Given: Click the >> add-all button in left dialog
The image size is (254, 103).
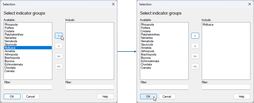Looking at the screenshot, I should pos(59,56).
